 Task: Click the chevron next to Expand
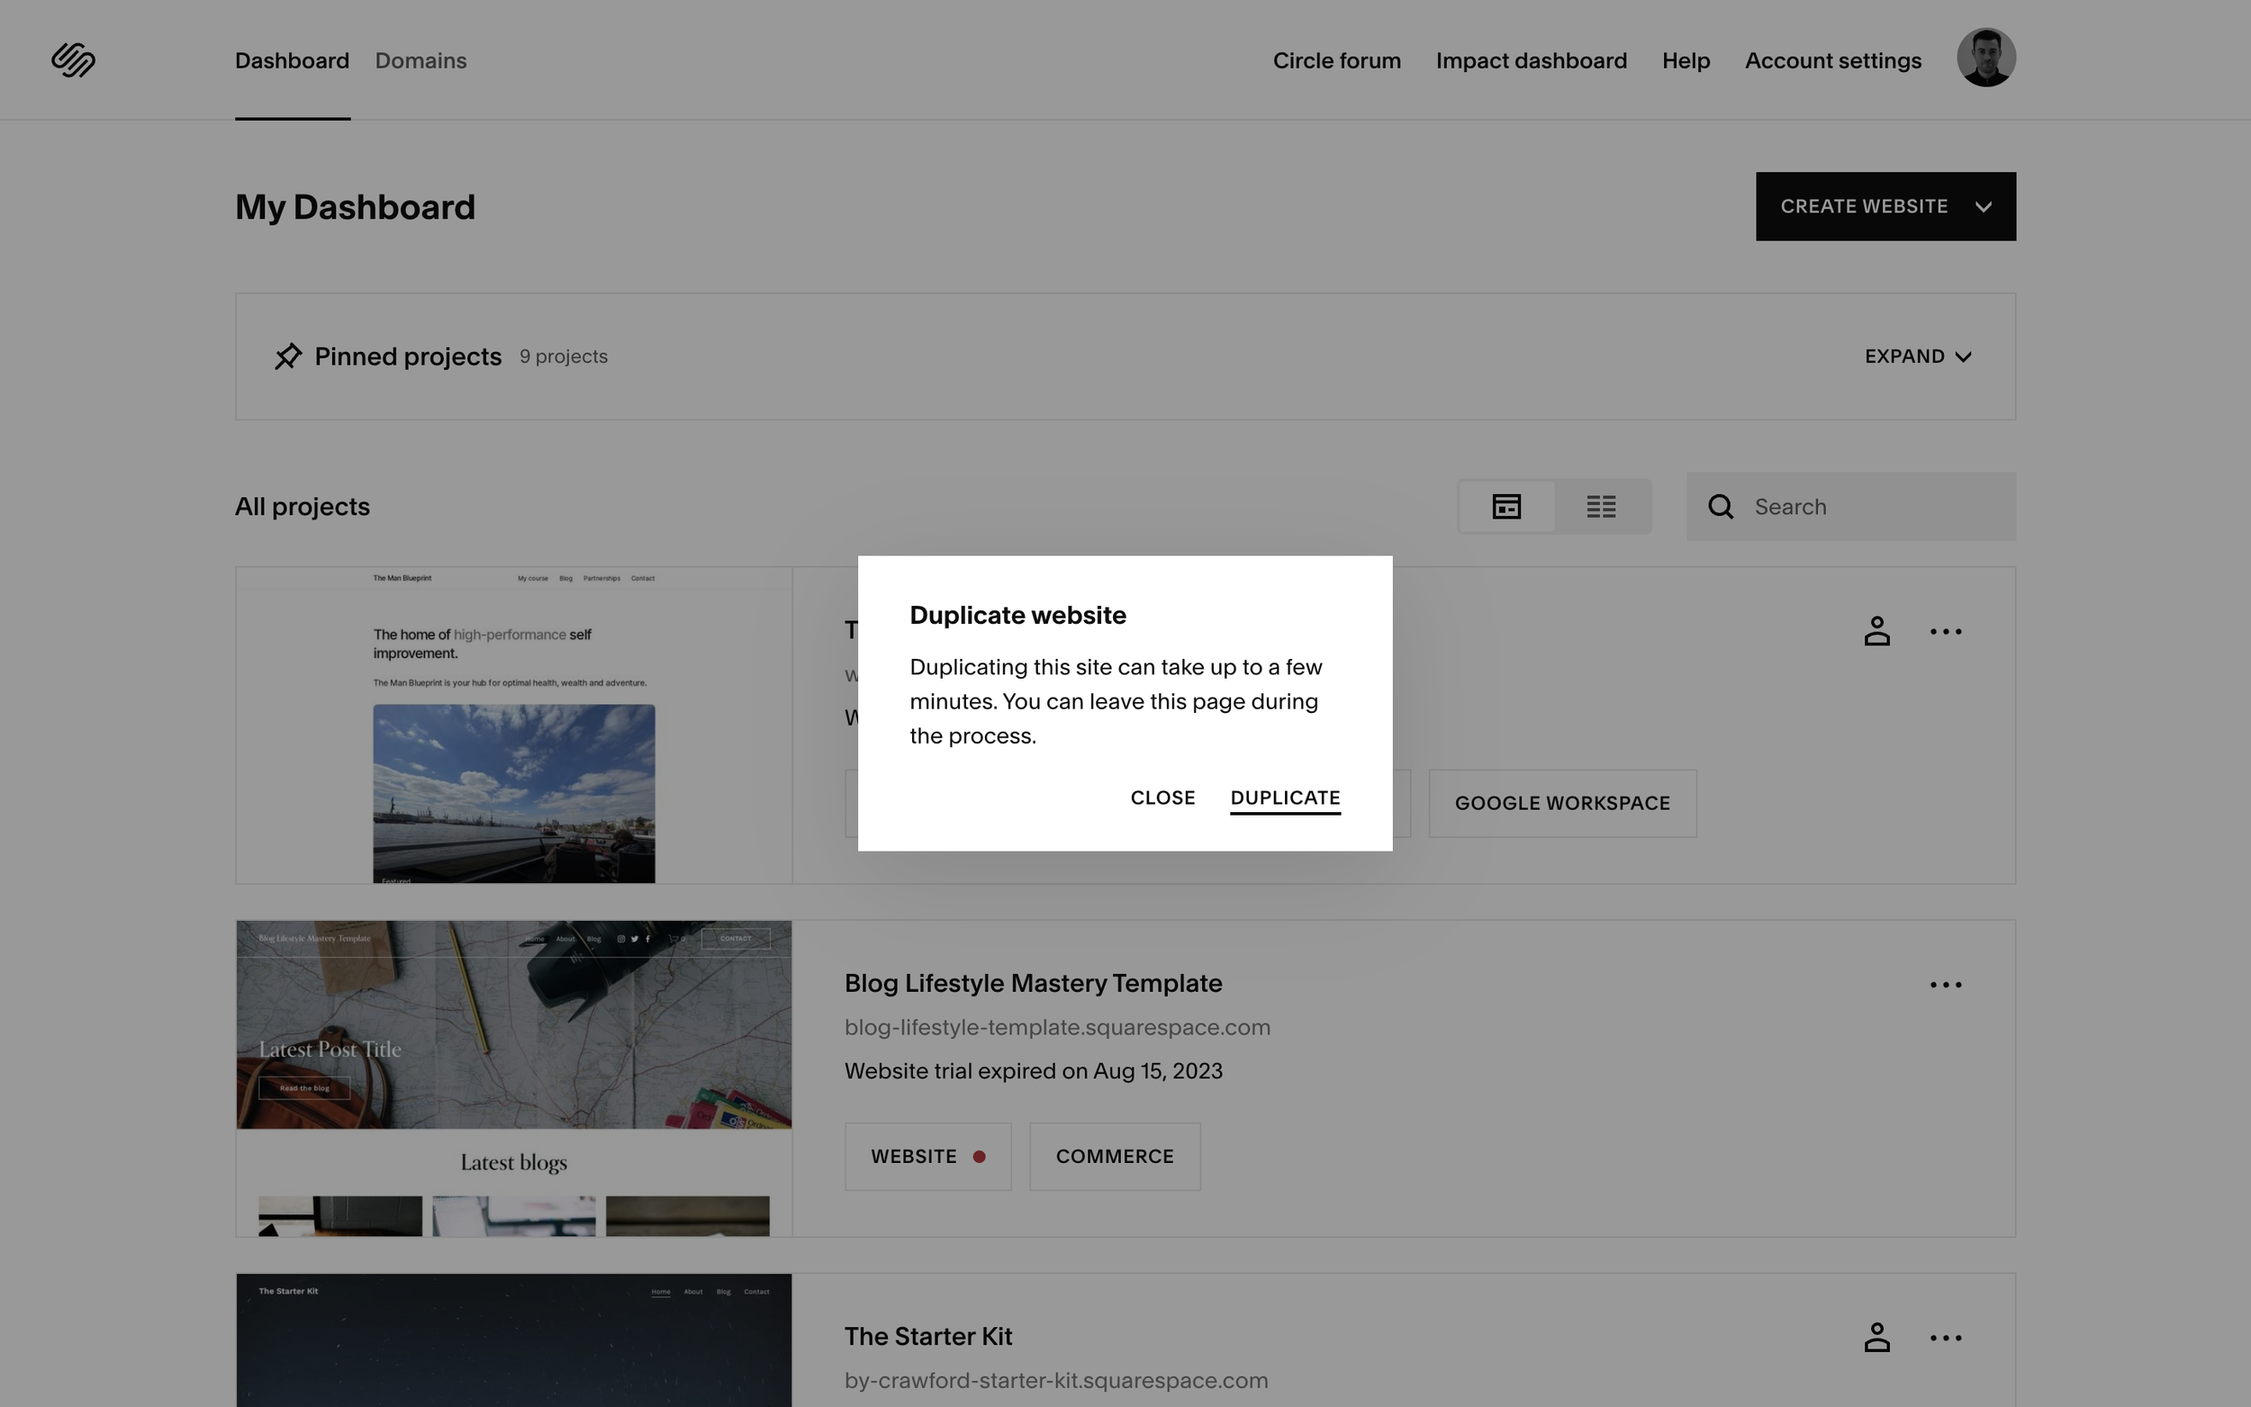coord(1964,357)
